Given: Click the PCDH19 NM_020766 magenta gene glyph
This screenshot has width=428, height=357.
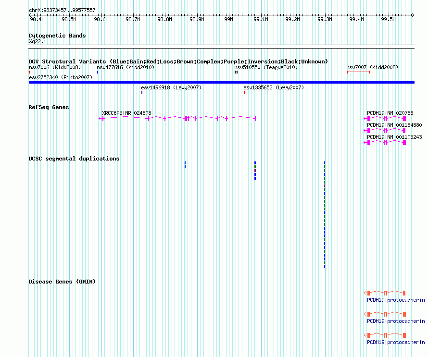Looking at the screenshot, I should [x=385, y=118].
